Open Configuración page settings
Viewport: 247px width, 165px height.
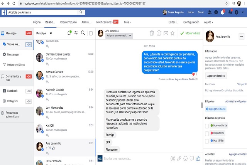point(191,22)
